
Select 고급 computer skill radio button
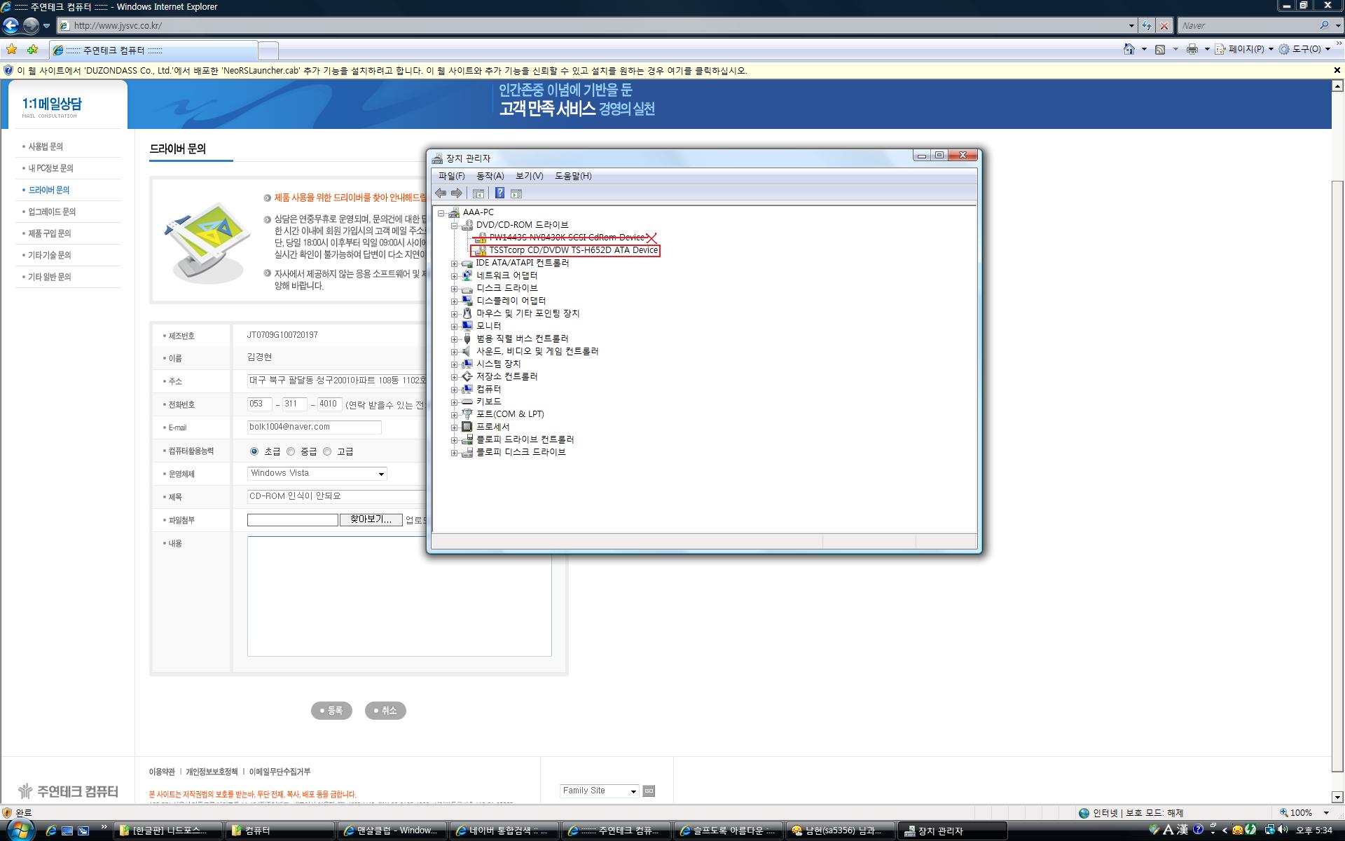(x=327, y=451)
